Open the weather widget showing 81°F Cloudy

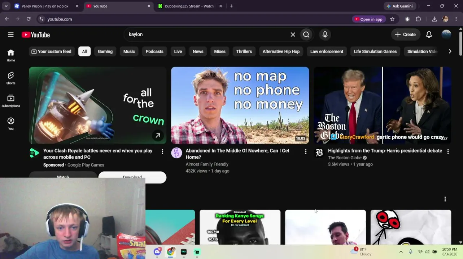tap(362, 251)
